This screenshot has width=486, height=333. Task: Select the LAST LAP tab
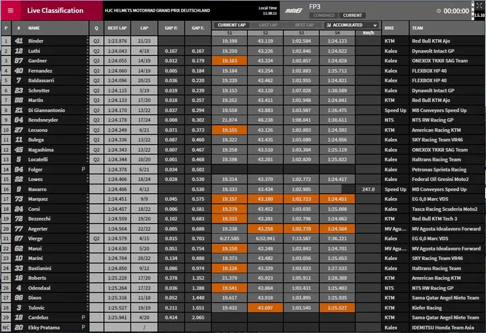(268, 25)
